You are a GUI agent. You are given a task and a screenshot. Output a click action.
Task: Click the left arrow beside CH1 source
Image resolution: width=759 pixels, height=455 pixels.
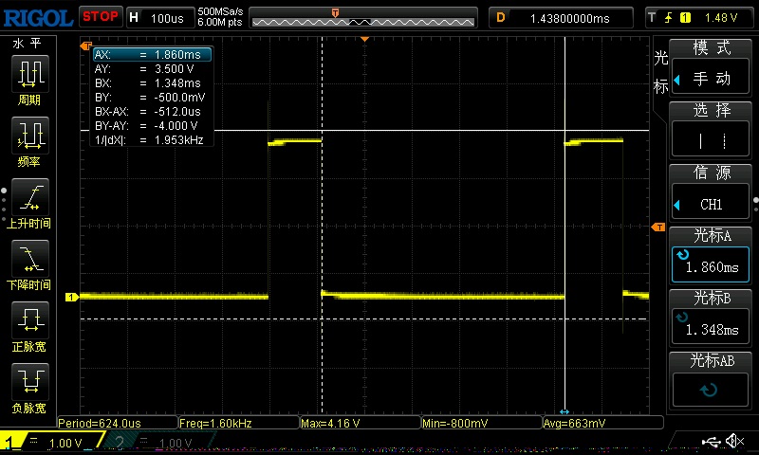pyautogui.click(x=676, y=205)
